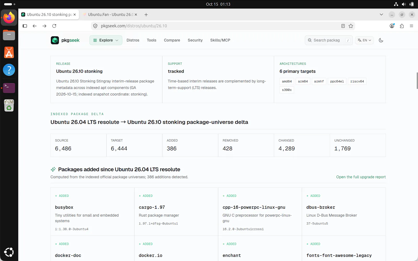
Task: Bookmark this page with the star
Action: coord(351,26)
